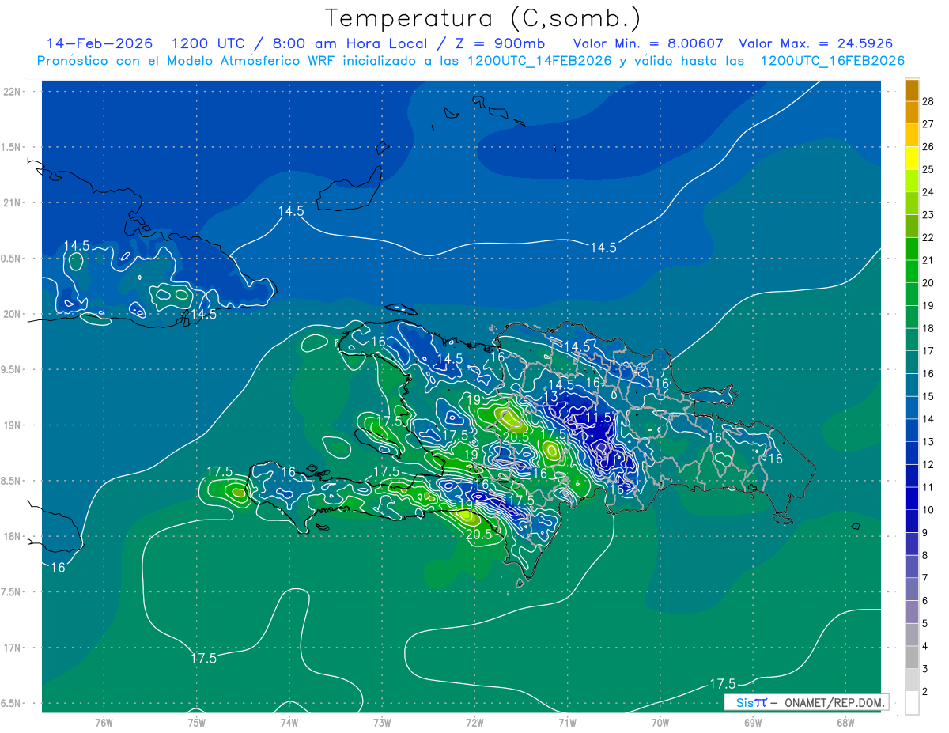The image size is (949, 733).
Task: Pick the gray colorbar swatch between 3 and 4
Action: [912, 657]
